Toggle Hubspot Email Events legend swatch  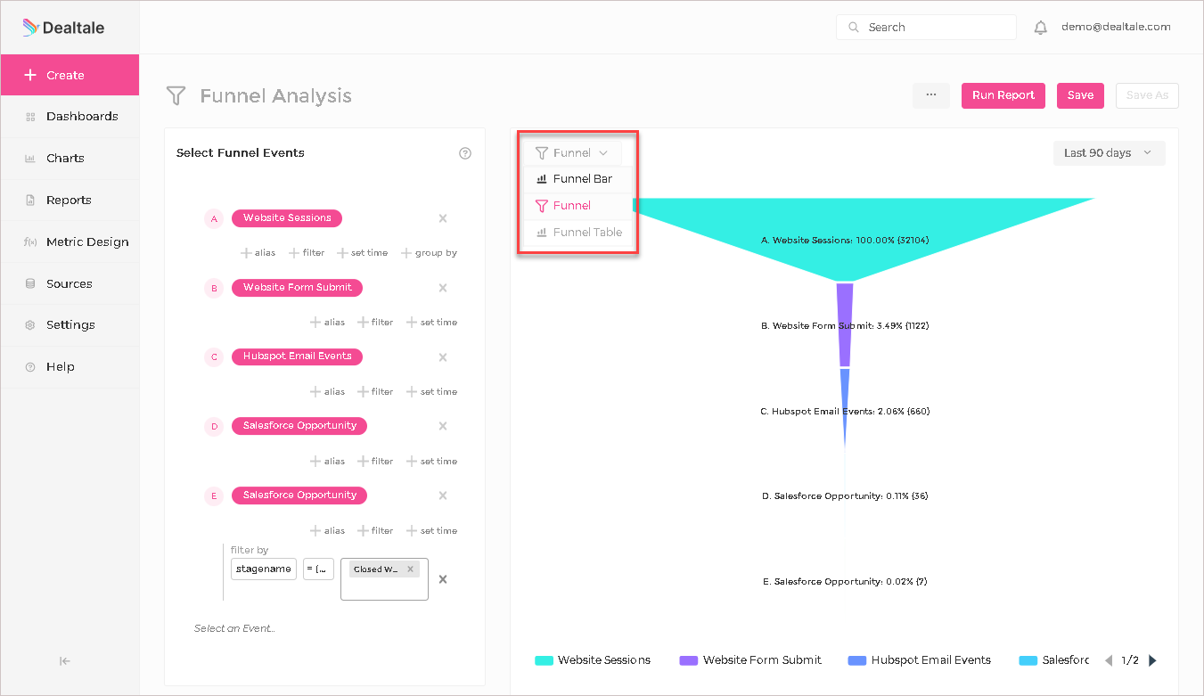(x=857, y=660)
